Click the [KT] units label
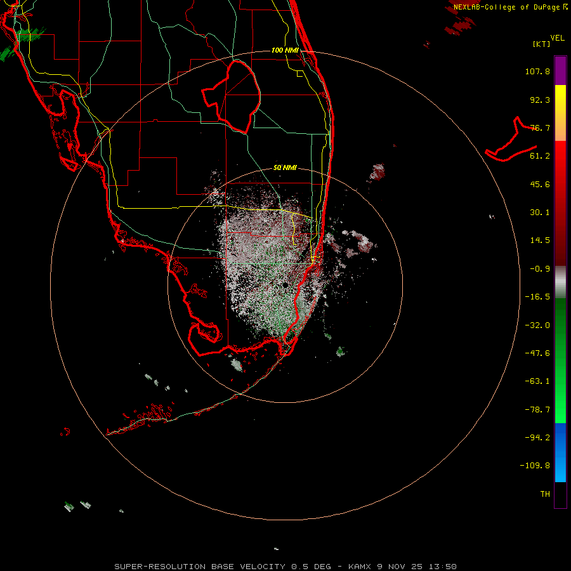571x571 pixels. pos(542,44)
